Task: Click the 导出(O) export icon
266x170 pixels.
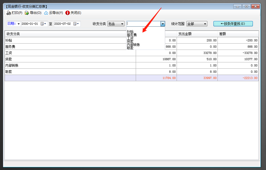Action: 27,13
